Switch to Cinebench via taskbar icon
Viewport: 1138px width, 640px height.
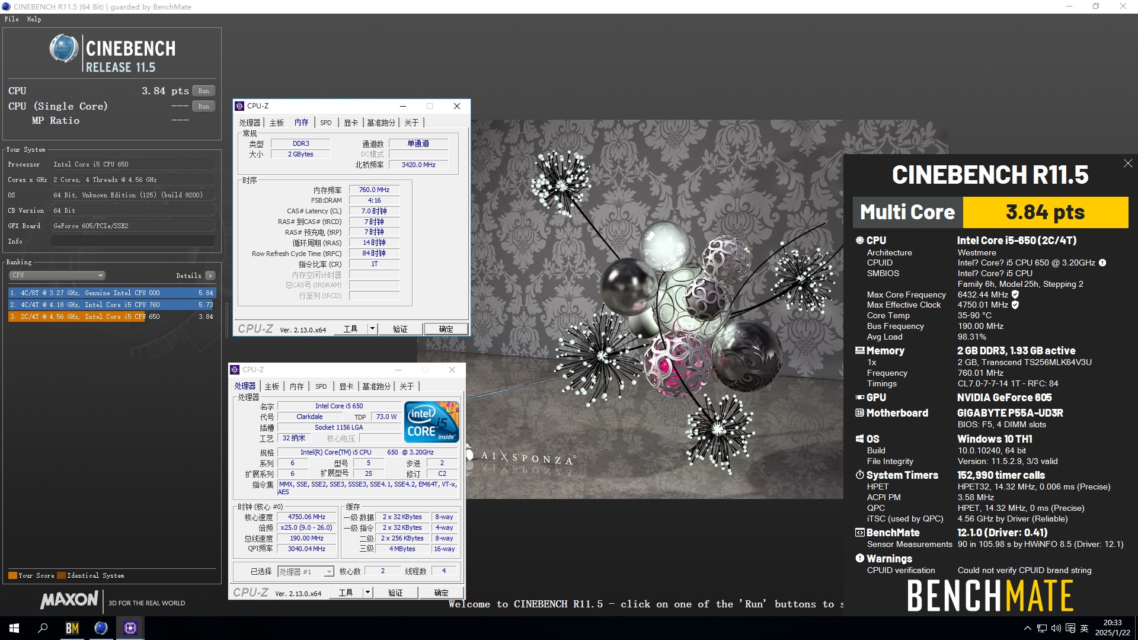[101, 628]
